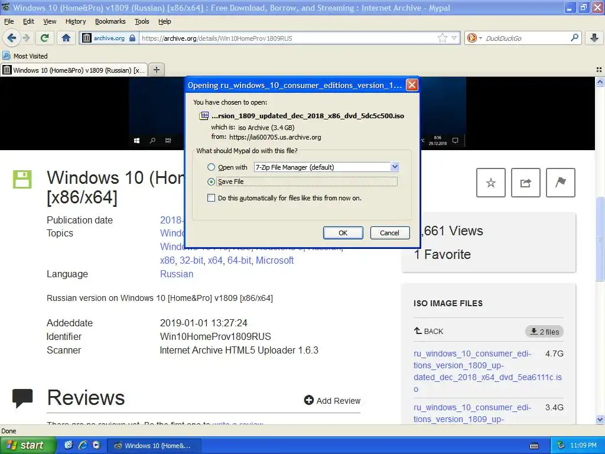Image resolution: width=605 pixels, height=454 pixels.
Task: Click the Microsoft topic link
Action: tap(275, 260)
